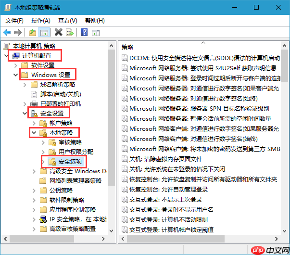This screenshot has width=290, height=255.
Task: Click the Back arrow toolbar icon
Action: coord(7,33)
